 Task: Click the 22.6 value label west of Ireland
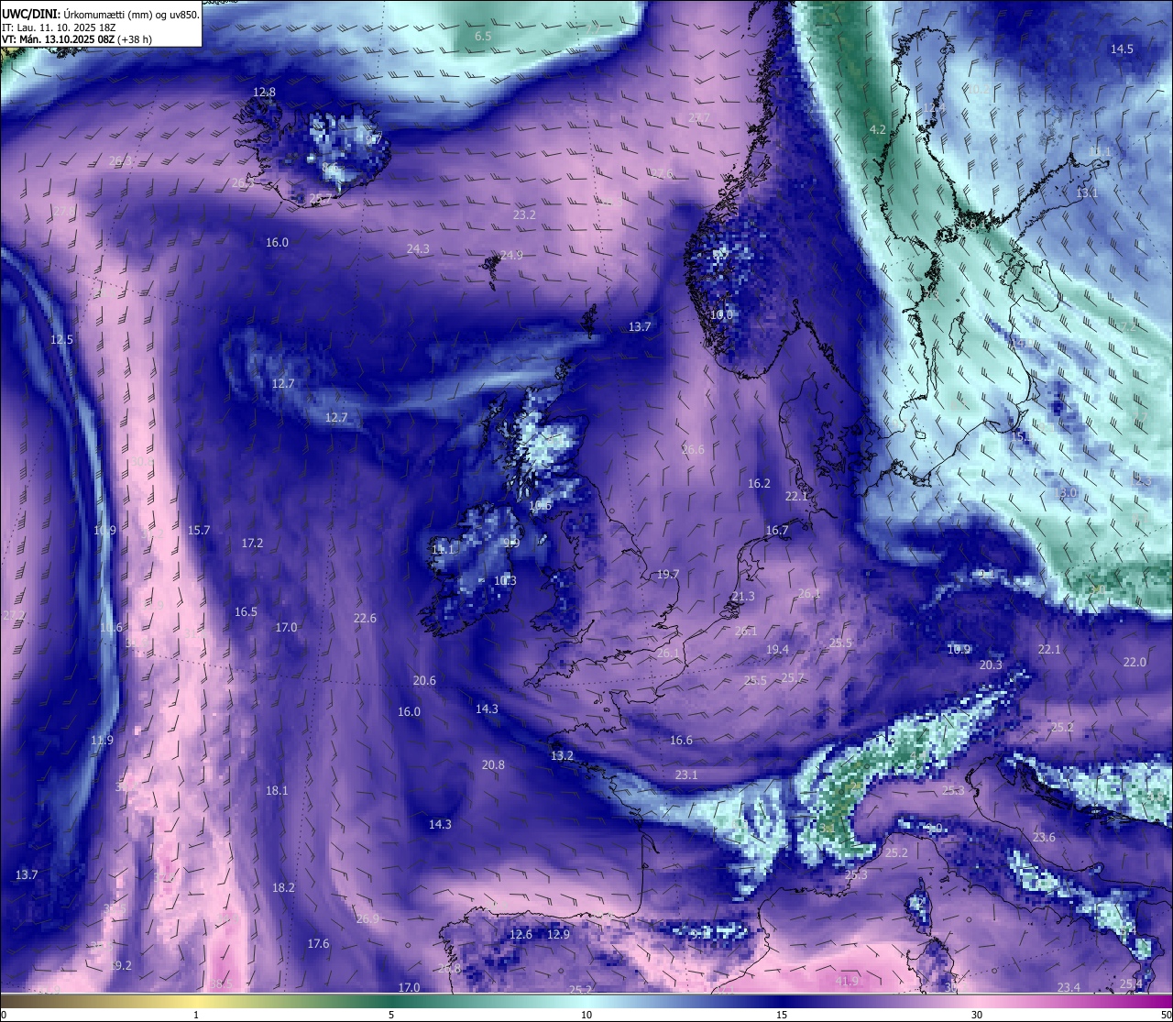[x=365, y=618]
